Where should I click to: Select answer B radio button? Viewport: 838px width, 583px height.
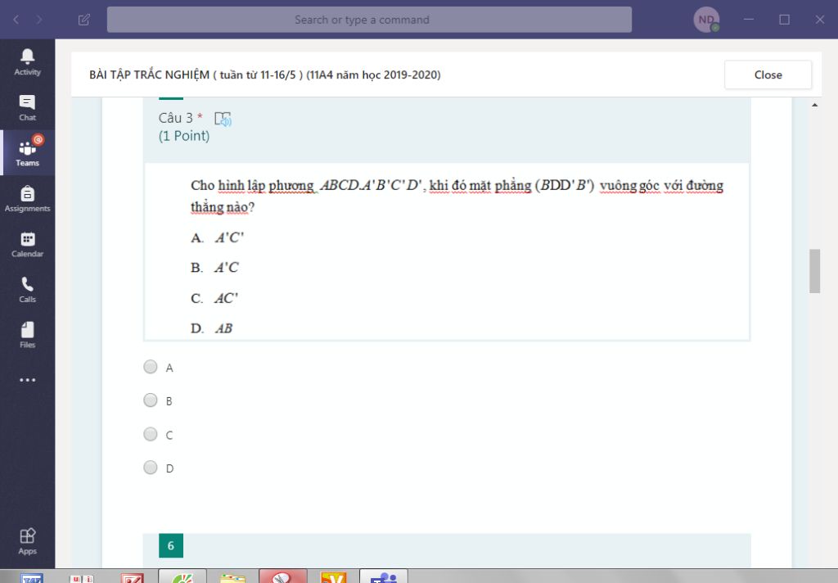tap(151, 400)
